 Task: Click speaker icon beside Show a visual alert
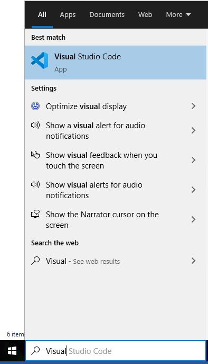point(35,125)
